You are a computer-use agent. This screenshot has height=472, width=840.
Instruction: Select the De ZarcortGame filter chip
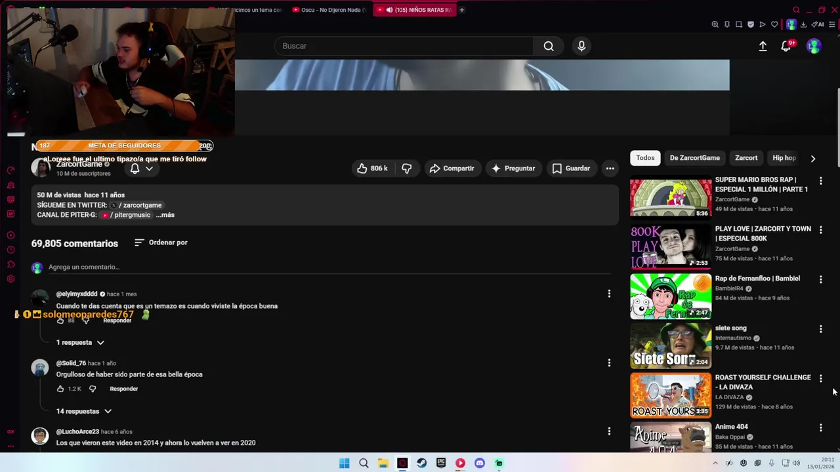[694, 158]
